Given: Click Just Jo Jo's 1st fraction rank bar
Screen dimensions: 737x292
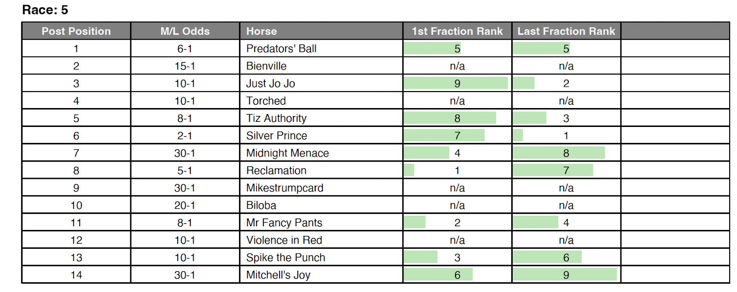Looking at the screenshot, I should 456,83.
